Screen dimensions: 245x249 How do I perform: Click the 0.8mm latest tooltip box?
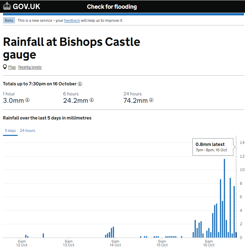tap(213, 147)
